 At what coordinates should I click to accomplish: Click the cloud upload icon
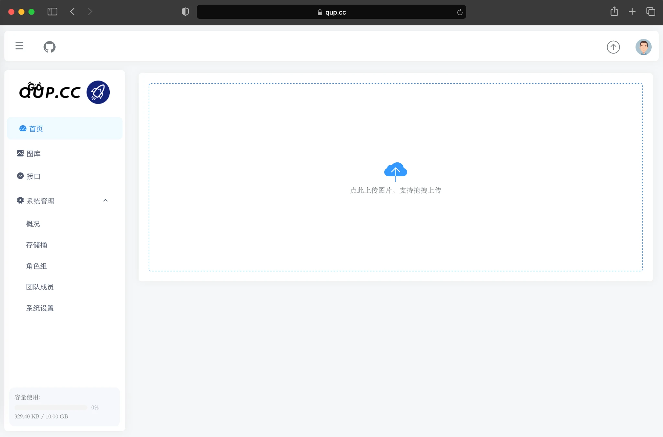tap(395, 171)
